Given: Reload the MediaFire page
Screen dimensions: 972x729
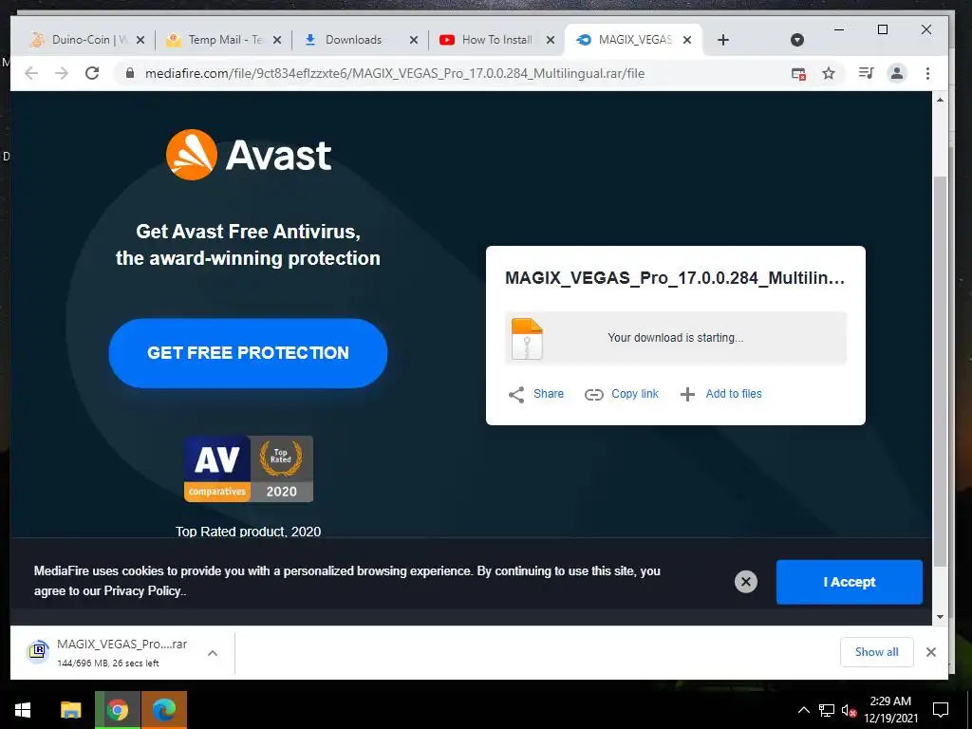Looking at the screenshot, I should 92,73.
